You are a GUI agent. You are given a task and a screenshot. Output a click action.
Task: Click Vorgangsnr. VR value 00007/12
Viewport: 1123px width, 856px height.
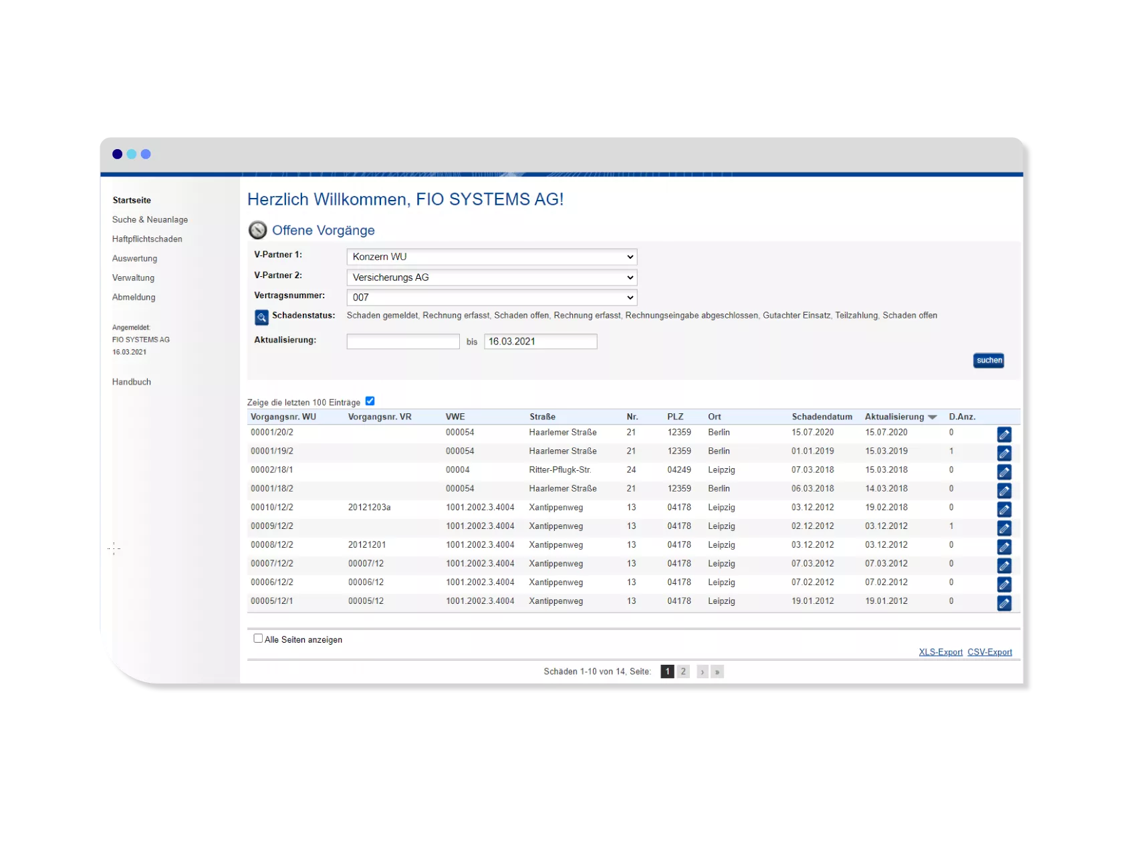[x=366, y=564]
